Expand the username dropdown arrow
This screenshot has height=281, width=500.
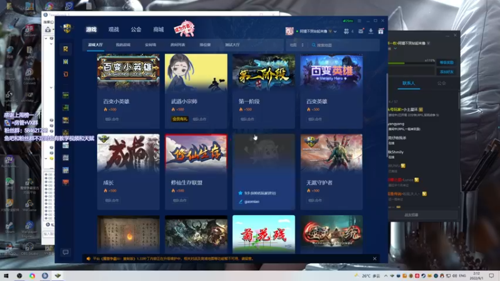tap(335, 32)
